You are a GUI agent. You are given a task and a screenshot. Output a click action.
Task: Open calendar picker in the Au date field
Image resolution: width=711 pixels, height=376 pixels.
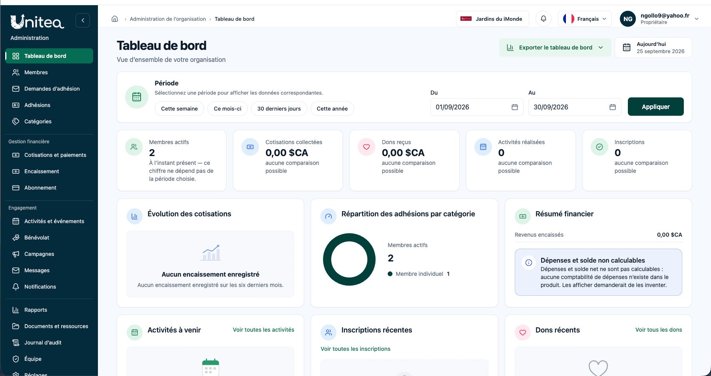coord(613,107)
